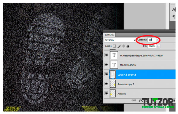Toggle lock image pixels brush icon
Image resolution: width=178 pixels, height=114 pixels.
click(x=119, y=46)
